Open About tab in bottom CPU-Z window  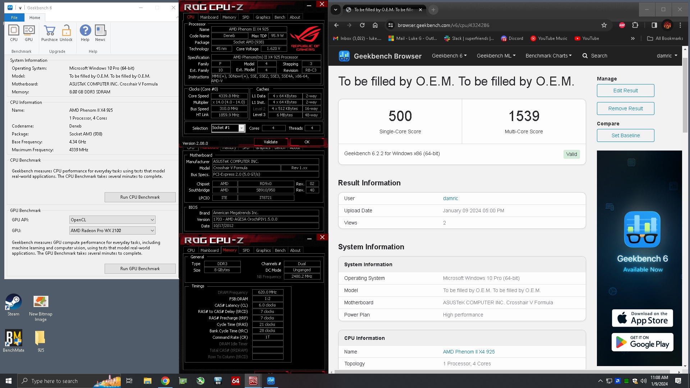[295, 250]
